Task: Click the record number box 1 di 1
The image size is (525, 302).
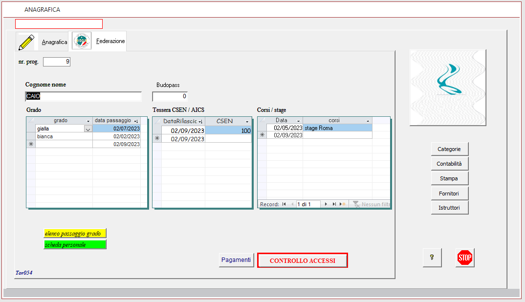Action: coord(308,204)
